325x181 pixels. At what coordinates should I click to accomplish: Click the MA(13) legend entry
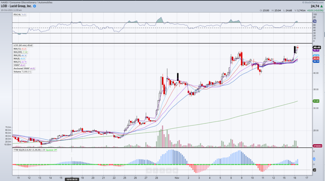(20, 49)
